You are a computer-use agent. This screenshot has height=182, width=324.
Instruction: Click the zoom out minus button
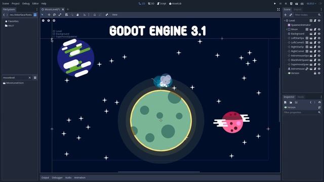43,20
